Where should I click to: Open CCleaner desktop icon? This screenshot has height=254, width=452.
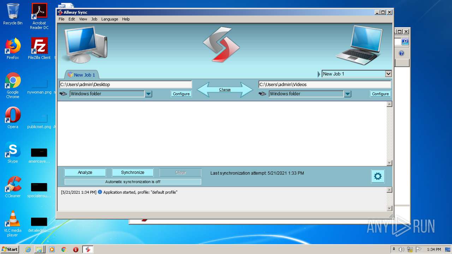pyautogui.click(x=13, y=187)
